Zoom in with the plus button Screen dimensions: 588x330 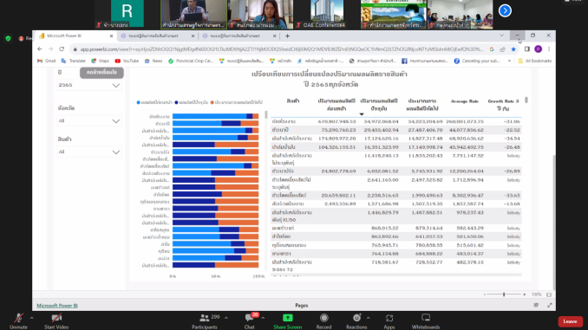(524, 294)
